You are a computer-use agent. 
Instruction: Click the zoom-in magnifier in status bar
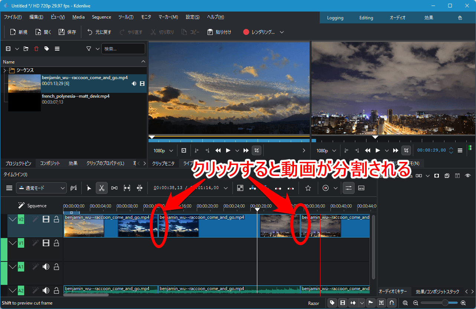(x=463, y=303)
